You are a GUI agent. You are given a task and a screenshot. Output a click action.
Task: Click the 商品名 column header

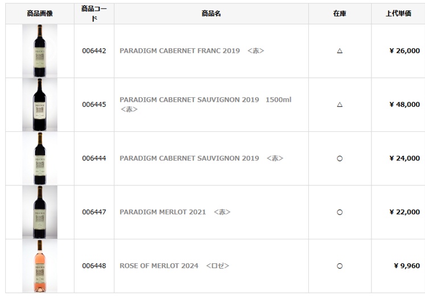tap(211, 14)
